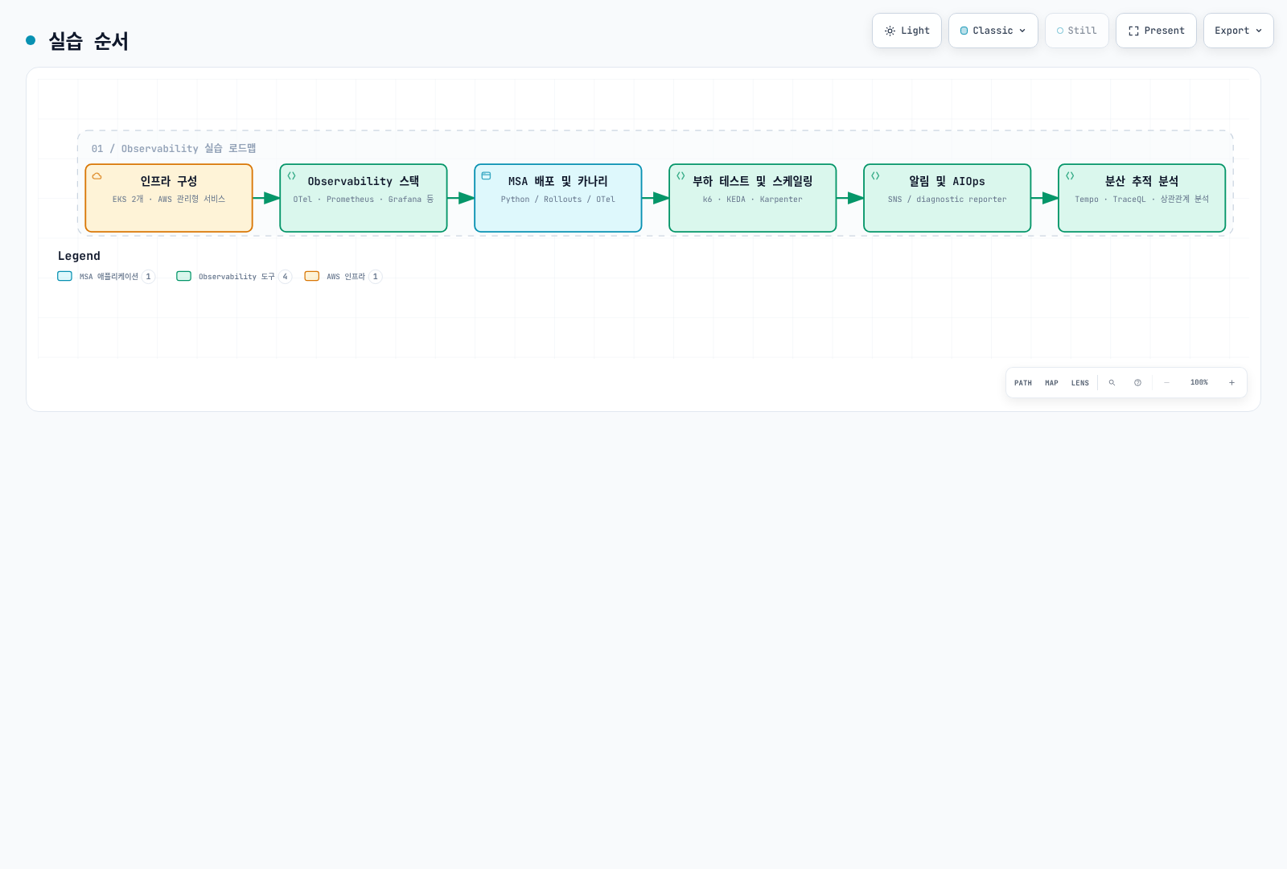
Task: Toggle MSA 애플리케이션 legend filter
Action: 106,277
